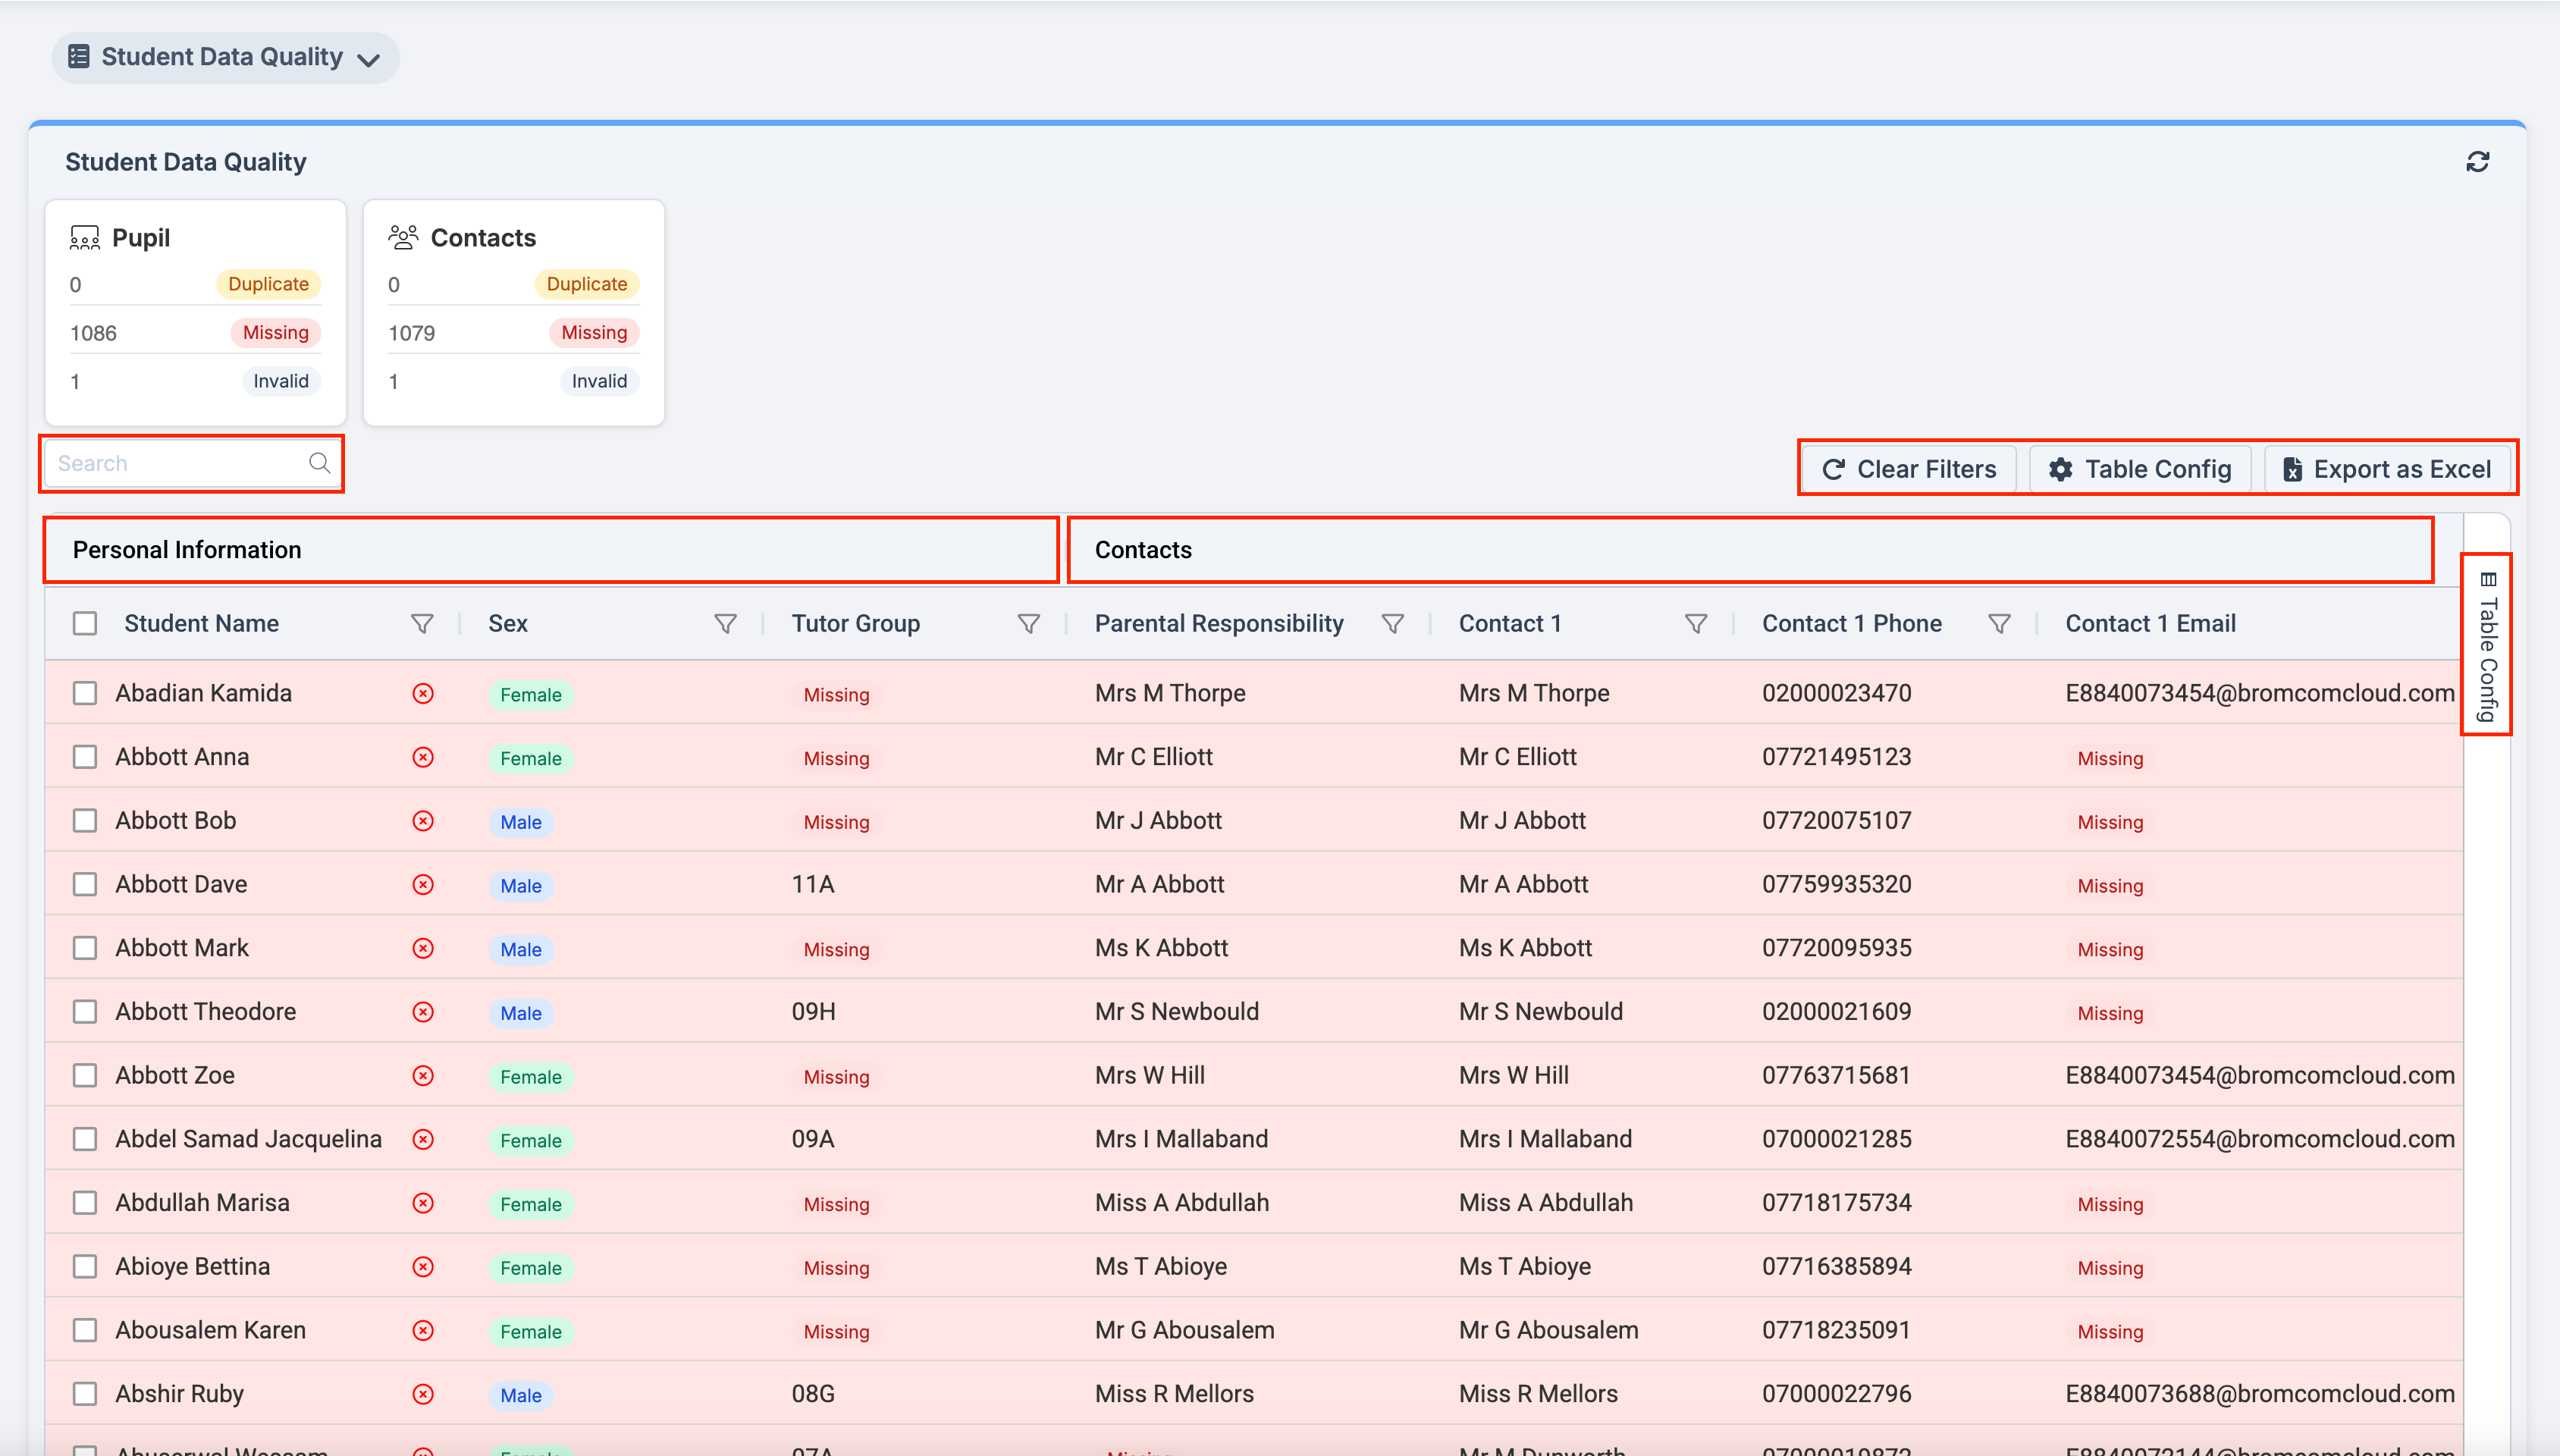The image size is (2560, 1456).
Task: Click the refresh icon in the panel header
Action: pos(2477,161)
